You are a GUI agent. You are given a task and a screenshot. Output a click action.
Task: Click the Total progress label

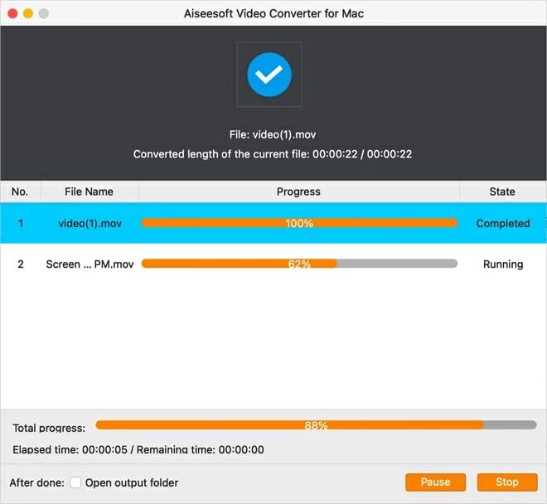pos(49,428)
